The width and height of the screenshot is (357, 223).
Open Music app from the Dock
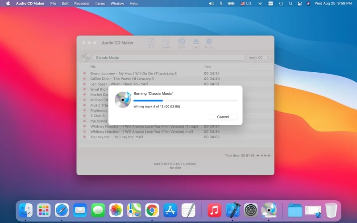tap(215, 210)
